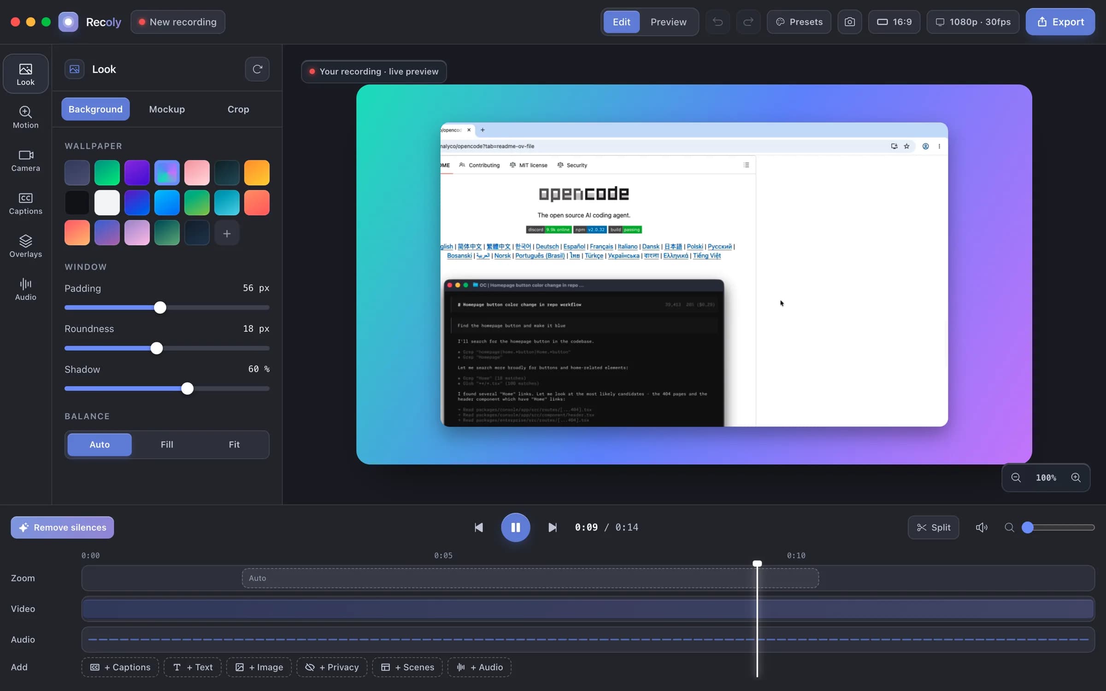Open the Captions panel in sidebar
This screenshot has width=1106, height=691.
pos(26,203)
